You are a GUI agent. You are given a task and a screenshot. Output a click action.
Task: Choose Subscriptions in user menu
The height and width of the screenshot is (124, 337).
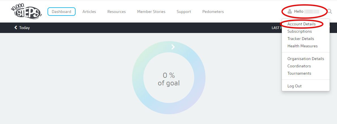coord(299,31)
